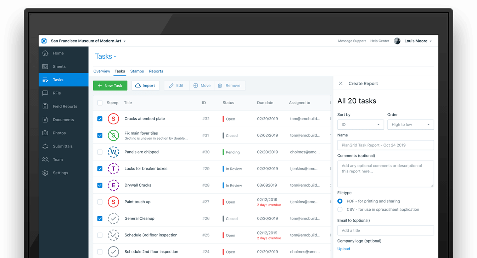The width and height of the screenshot is (477, 258).
Task: Uncheck the Cracks at embed plate checkbox
Action: click(100, 119)
